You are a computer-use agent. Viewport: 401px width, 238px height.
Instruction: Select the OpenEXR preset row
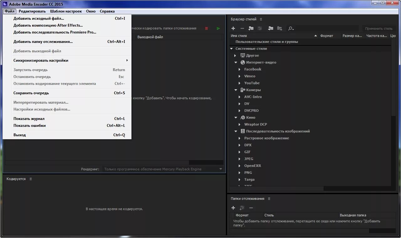(253, 166)
